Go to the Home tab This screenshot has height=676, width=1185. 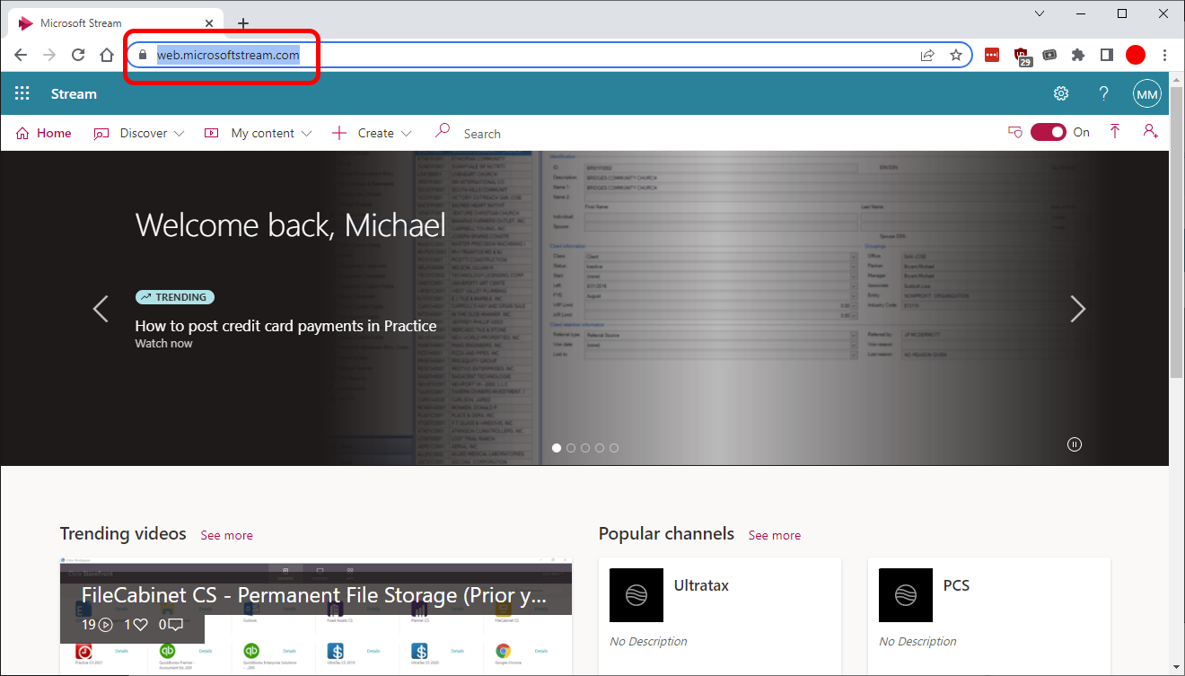[44, 133]
